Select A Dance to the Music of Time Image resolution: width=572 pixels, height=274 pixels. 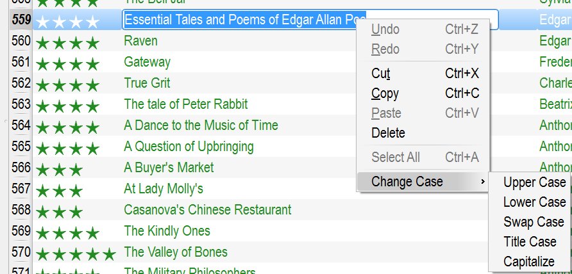pyautogui.click(x=201, y=125)
